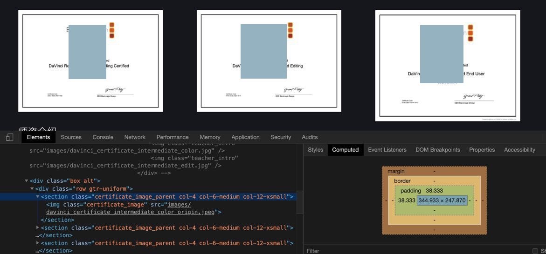Click the left padding value 38.333
Image resolution: width=546 pixels, height=254 pixels.
tap(407, 201)
